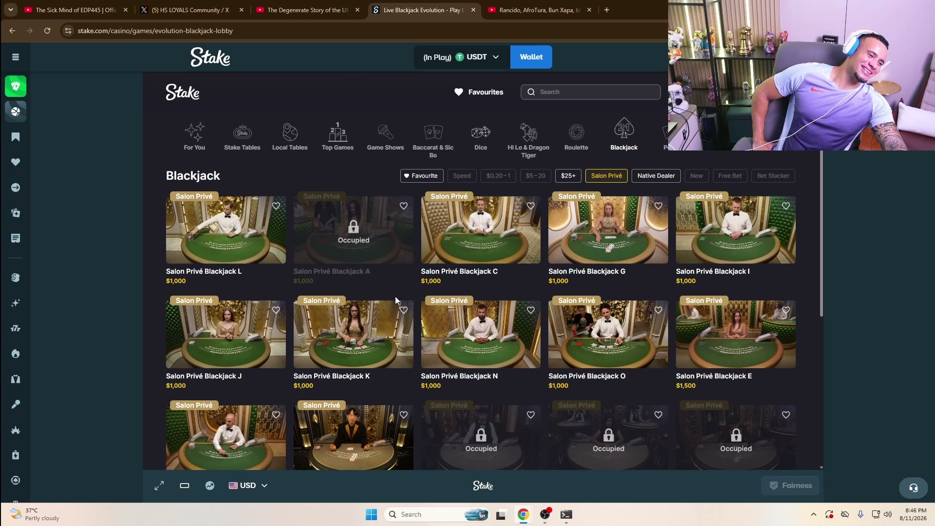This screenshot has height=526, width=935.
Task: Open the Chrome tab search dropdown arrow
Action: (x=11, y=10)
